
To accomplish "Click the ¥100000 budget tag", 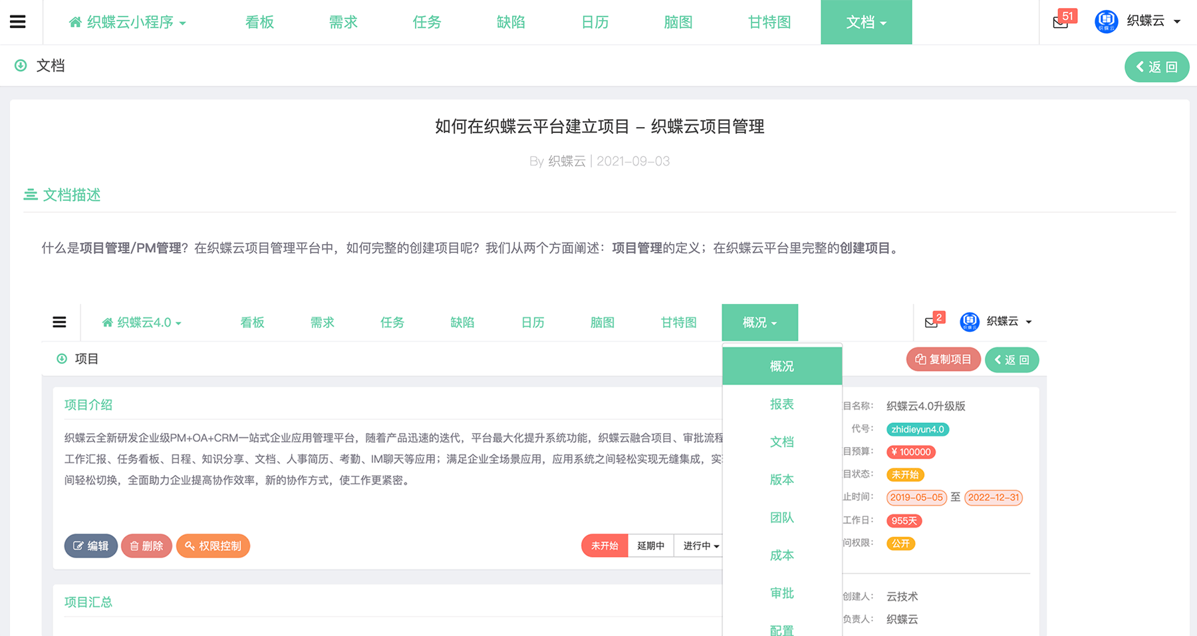I will point(911,452).
